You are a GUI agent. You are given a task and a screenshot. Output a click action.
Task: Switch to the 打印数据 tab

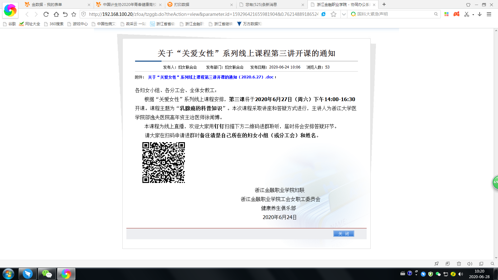(200, 5)
